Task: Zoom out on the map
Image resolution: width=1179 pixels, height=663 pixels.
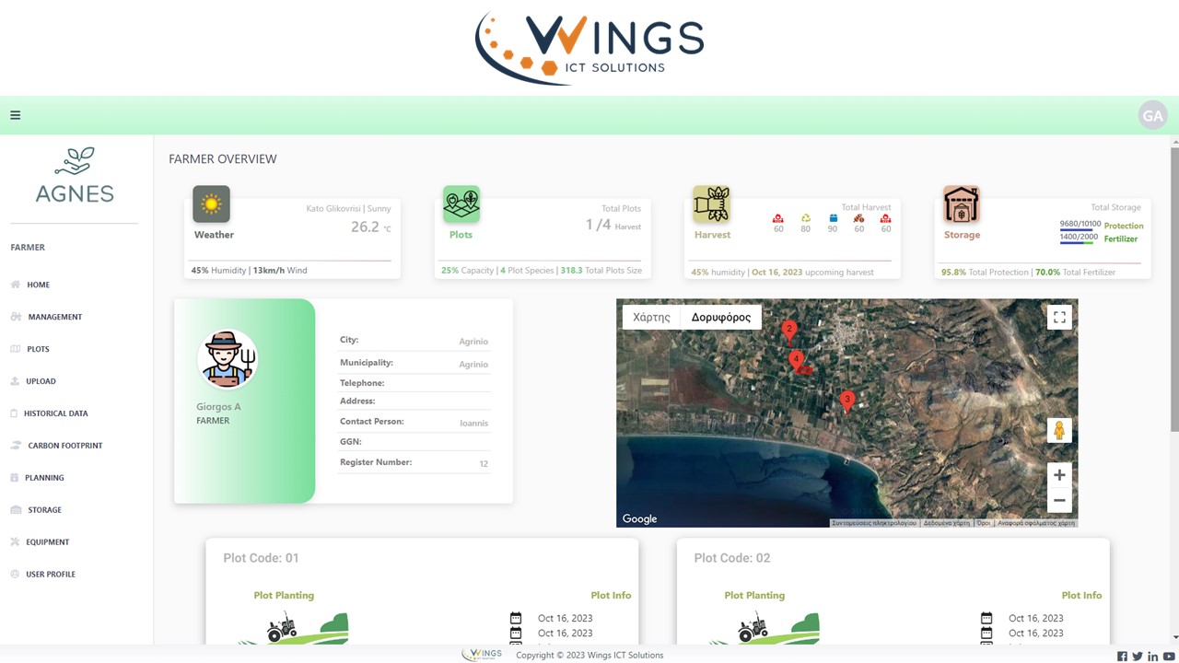Action: pos(1059,501)
